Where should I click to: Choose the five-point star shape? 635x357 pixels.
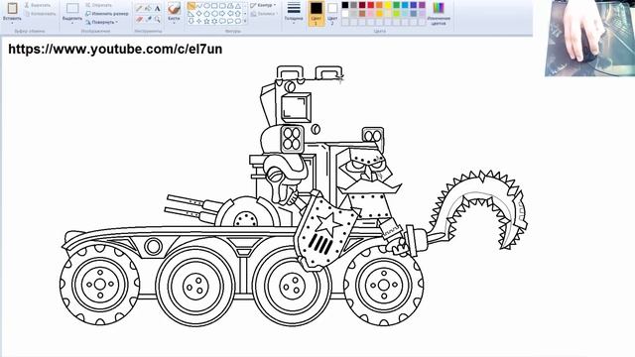206,21
